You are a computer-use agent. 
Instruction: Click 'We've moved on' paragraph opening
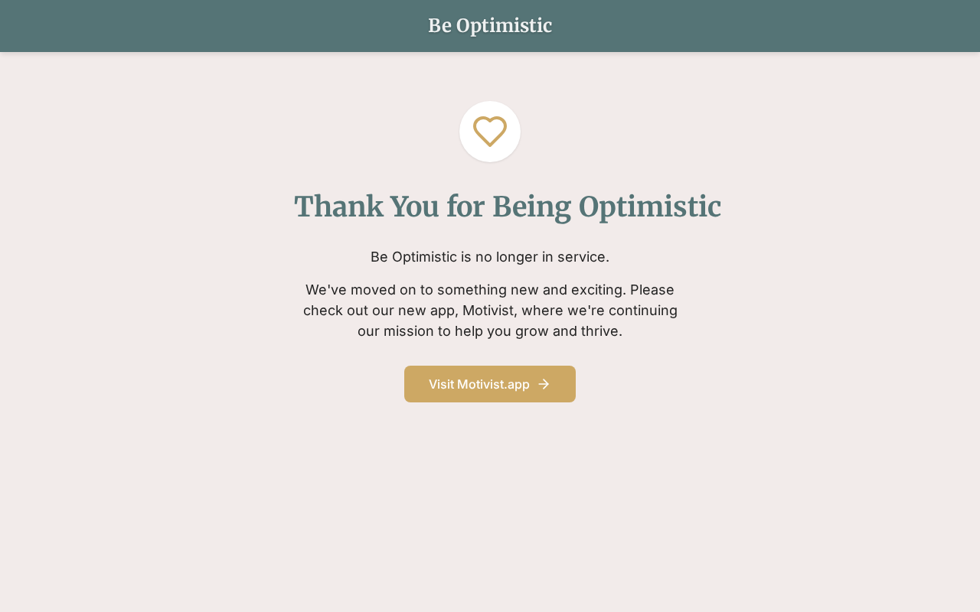click(357, 290)
